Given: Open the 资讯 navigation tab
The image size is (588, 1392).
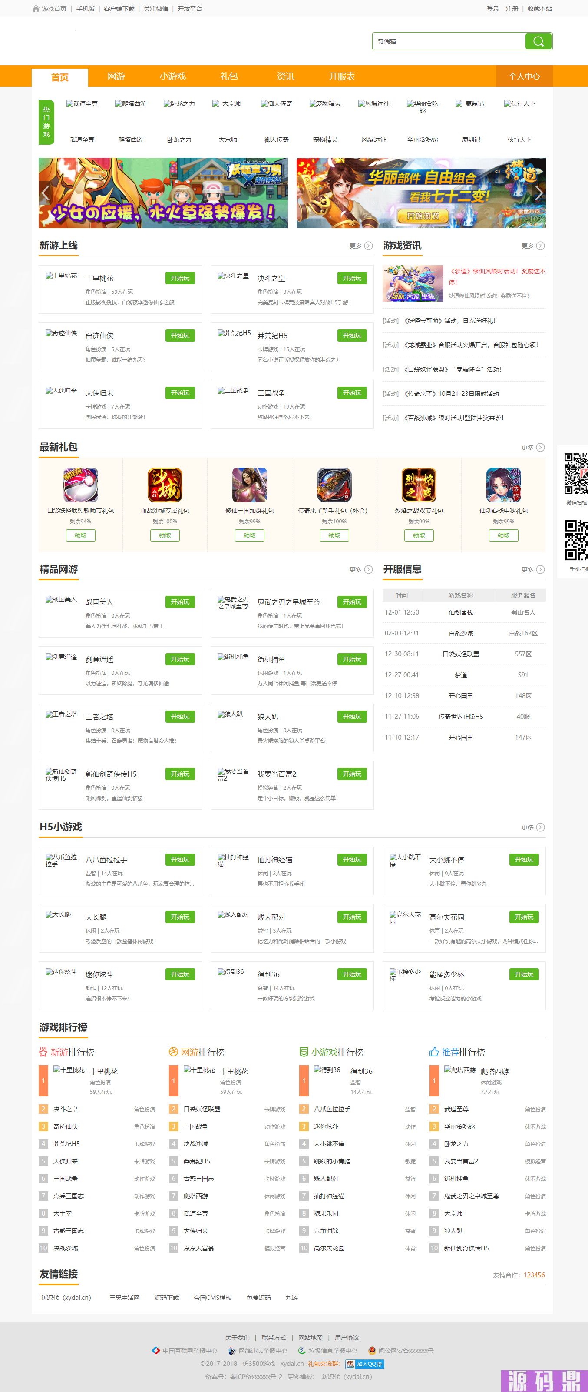Looking at the screenshot, I should 286,76.
